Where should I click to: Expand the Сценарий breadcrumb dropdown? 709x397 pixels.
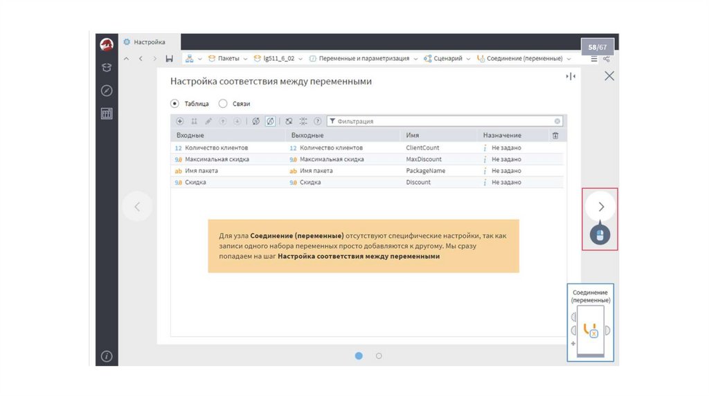(469, 59)
